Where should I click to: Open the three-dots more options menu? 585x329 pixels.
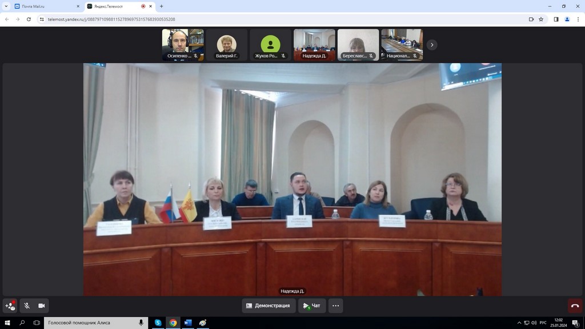coord(335,306)
